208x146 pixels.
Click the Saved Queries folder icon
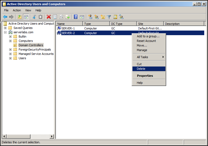[10, 28]
